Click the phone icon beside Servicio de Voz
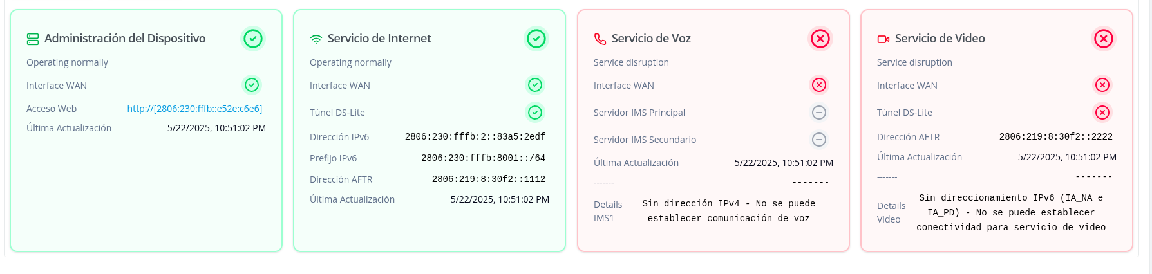This screenshot has height=274, width=1152. click(x=600, y=39)
